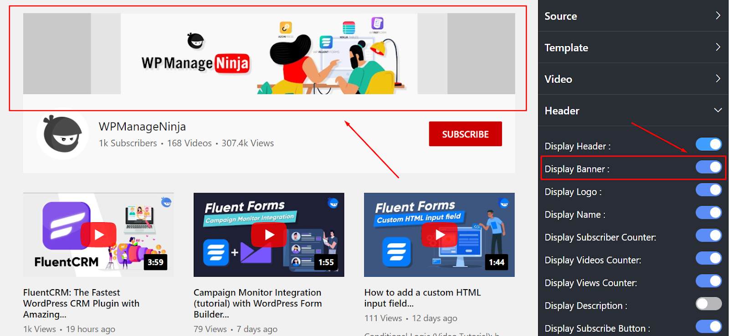Viewport: 729px width, 336px height.
Task: Turn off Display Views Counter switch
Action: pyautogui.click(x=709, y=281)
